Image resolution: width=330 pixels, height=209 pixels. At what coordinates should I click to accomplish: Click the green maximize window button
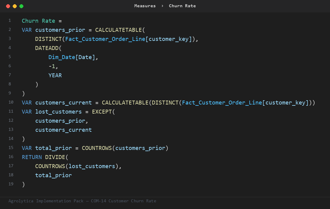(x=22, y=6)
